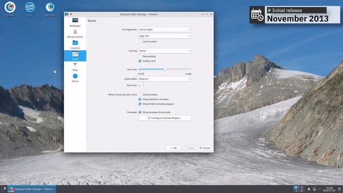The image size is (343, 193).
Task: Switch to the Location page
Action: tap(75, 44)
